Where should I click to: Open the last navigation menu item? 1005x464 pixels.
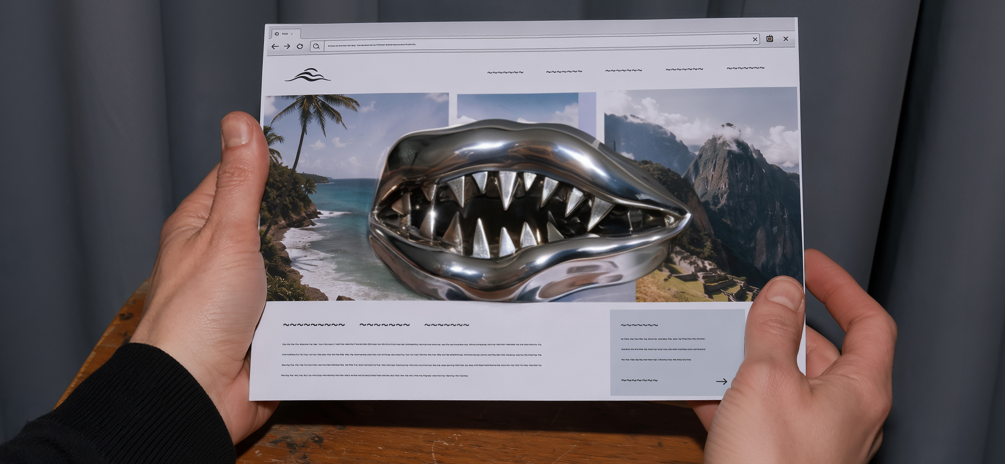[745, 68]
